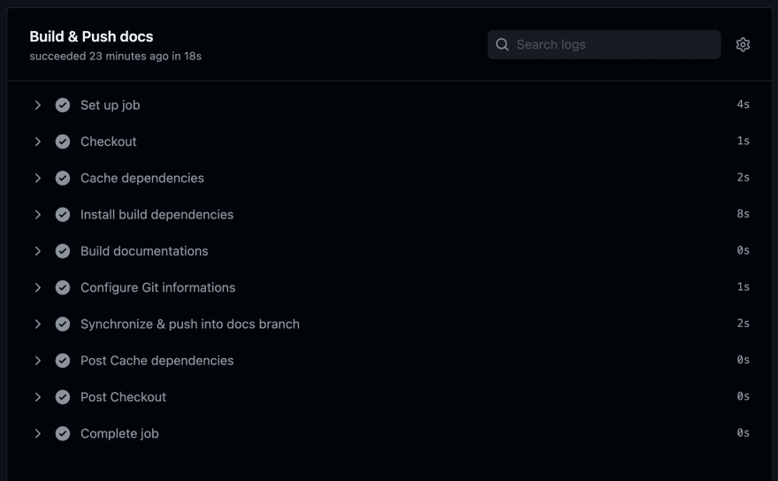Click the Build & Push docs heading
The width and height of the screenshot is (778, 481).
tap(91, 36)
